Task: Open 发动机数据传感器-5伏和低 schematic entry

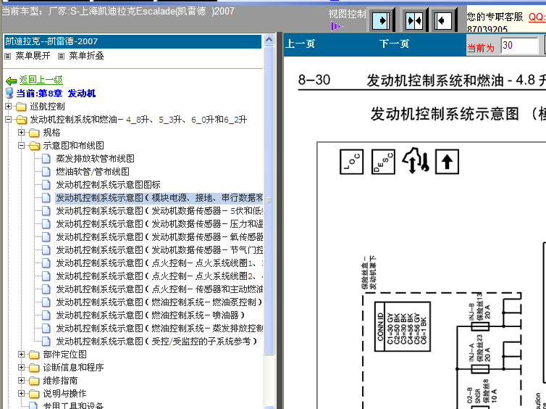Action: [x=159, y=211]
